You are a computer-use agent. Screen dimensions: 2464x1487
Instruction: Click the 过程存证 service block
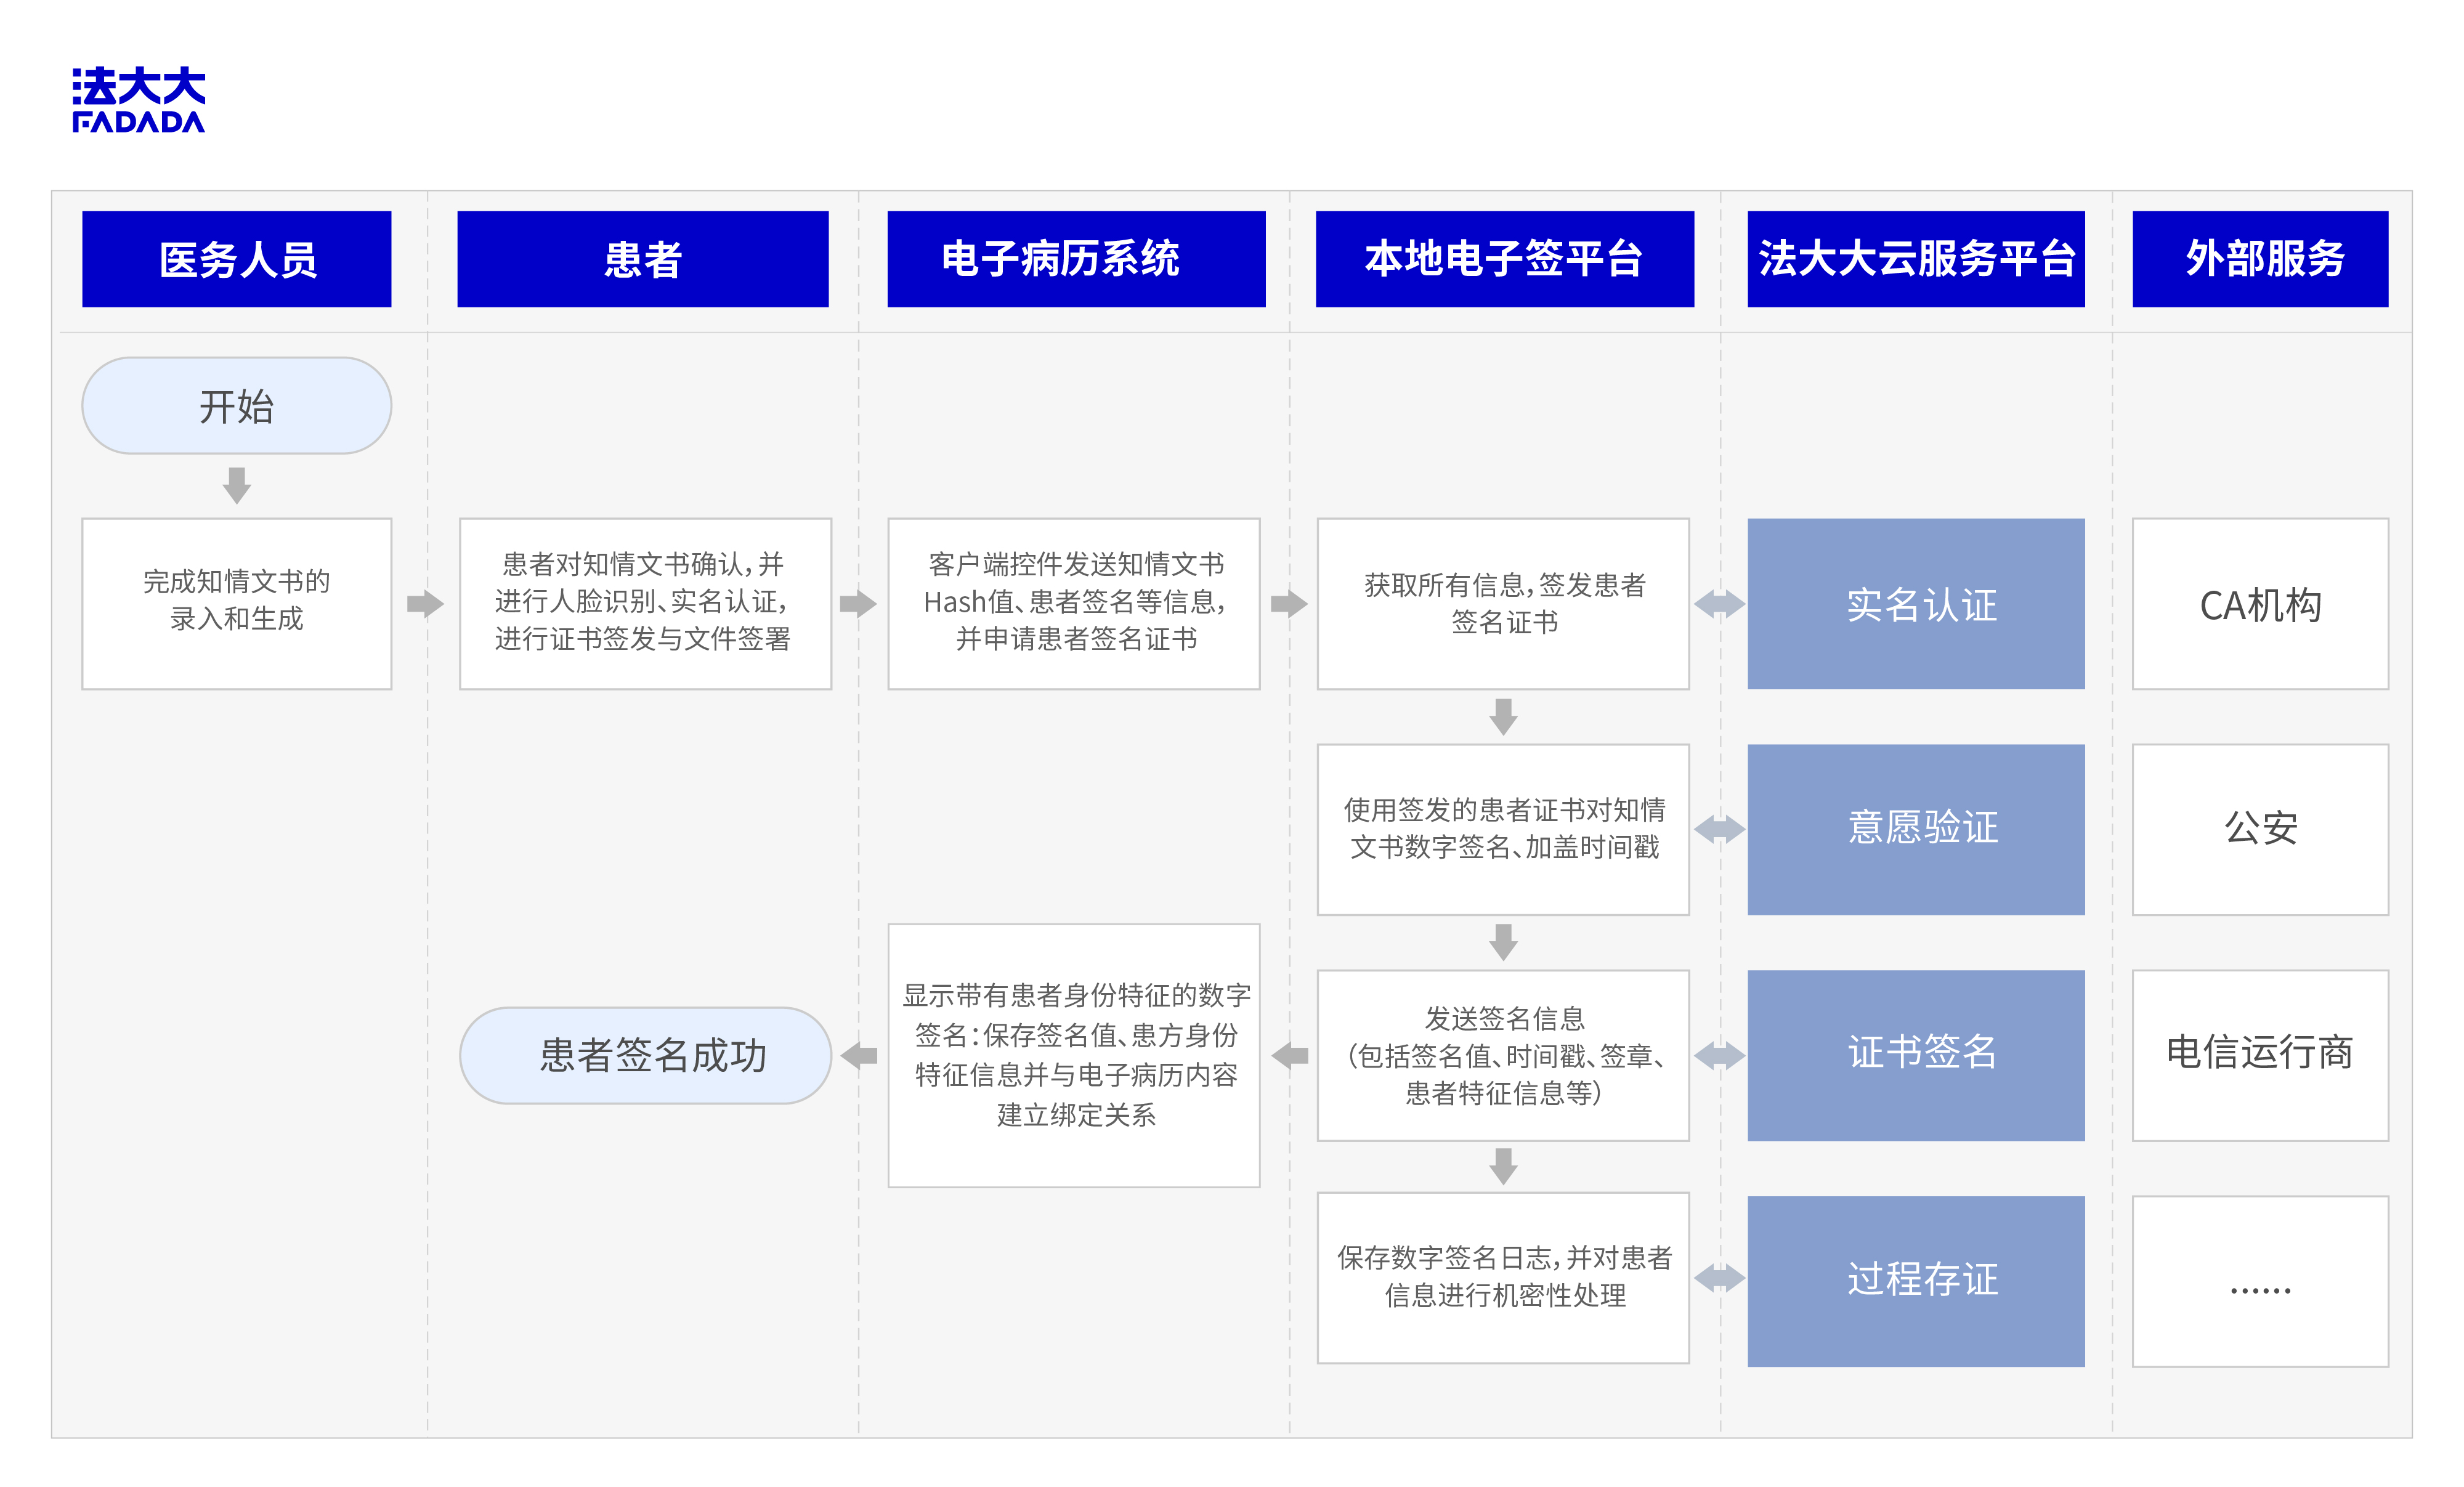(1915, 1280)
